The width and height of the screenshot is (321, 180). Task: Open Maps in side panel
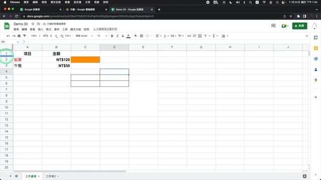pyautogui.click(x=315, y=80)
